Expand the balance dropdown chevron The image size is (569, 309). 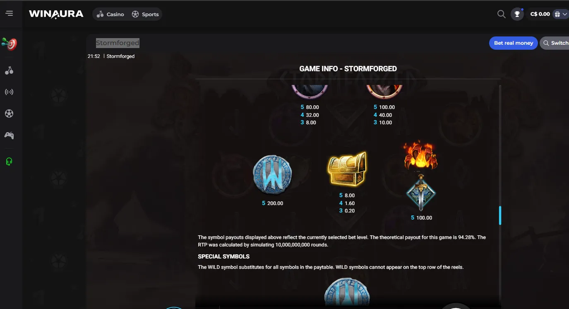point(565,14)
